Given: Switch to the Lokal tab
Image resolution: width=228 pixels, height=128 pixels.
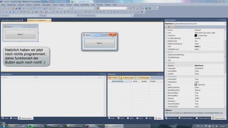Looking at the screenshot, I should [14, 118].
